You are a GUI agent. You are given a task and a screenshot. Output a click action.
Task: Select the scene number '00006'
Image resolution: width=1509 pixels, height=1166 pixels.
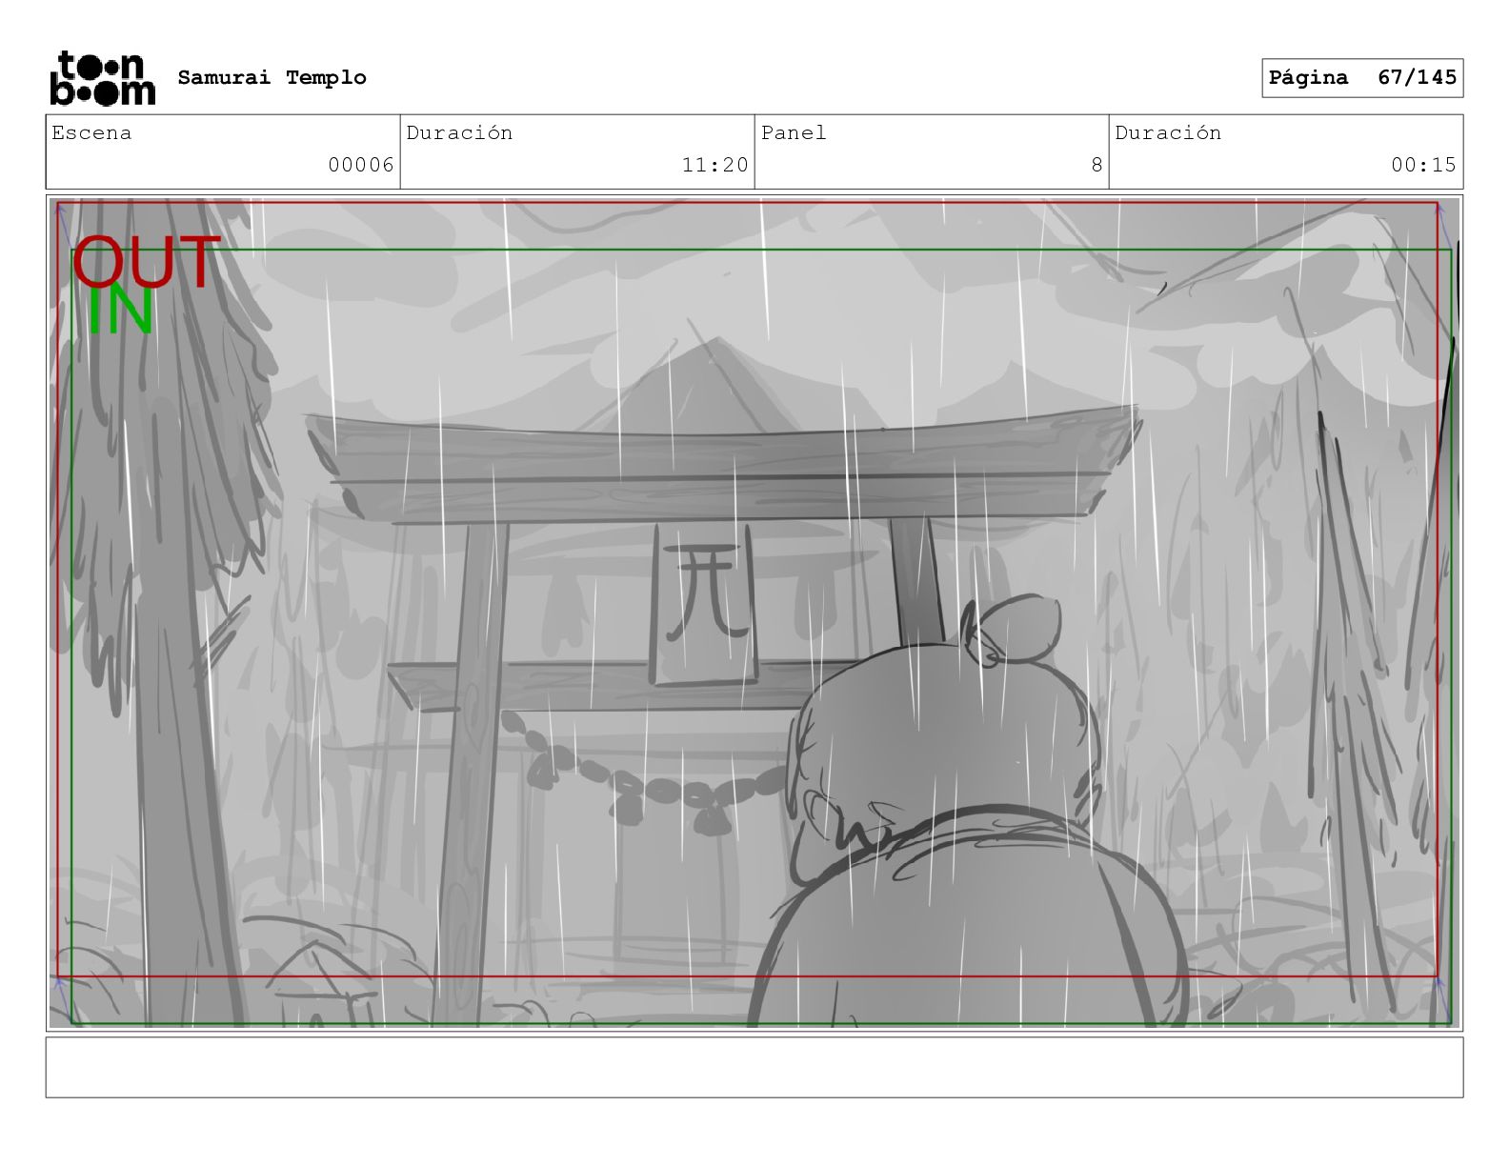(361, 165)
